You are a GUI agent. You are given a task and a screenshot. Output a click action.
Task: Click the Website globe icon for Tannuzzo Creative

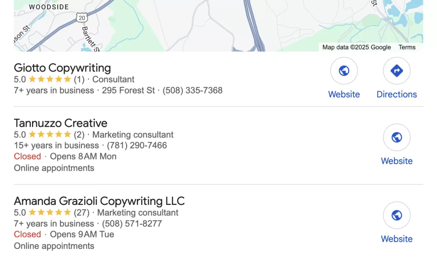coord(396,137)
